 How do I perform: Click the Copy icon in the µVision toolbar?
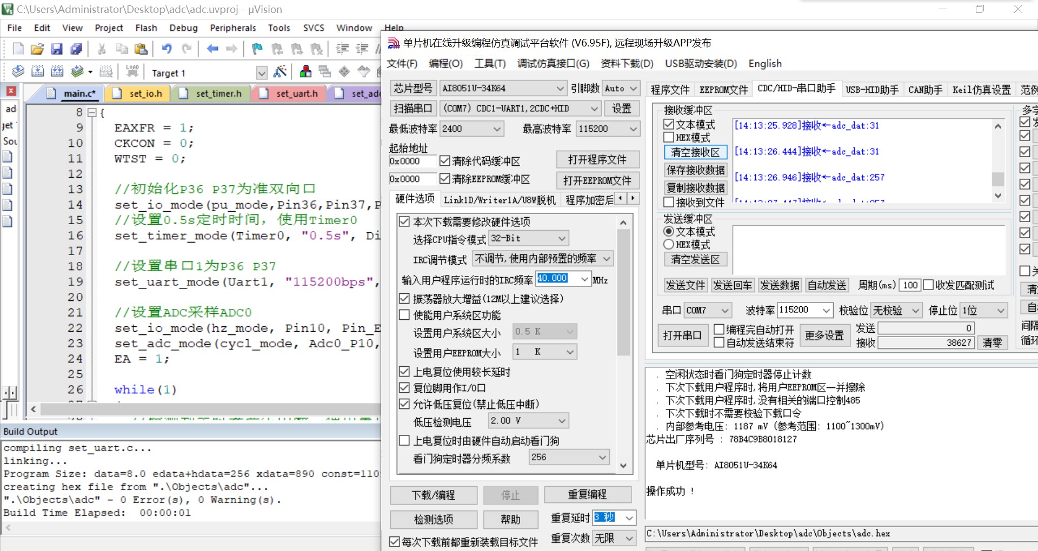pos(122,49)
